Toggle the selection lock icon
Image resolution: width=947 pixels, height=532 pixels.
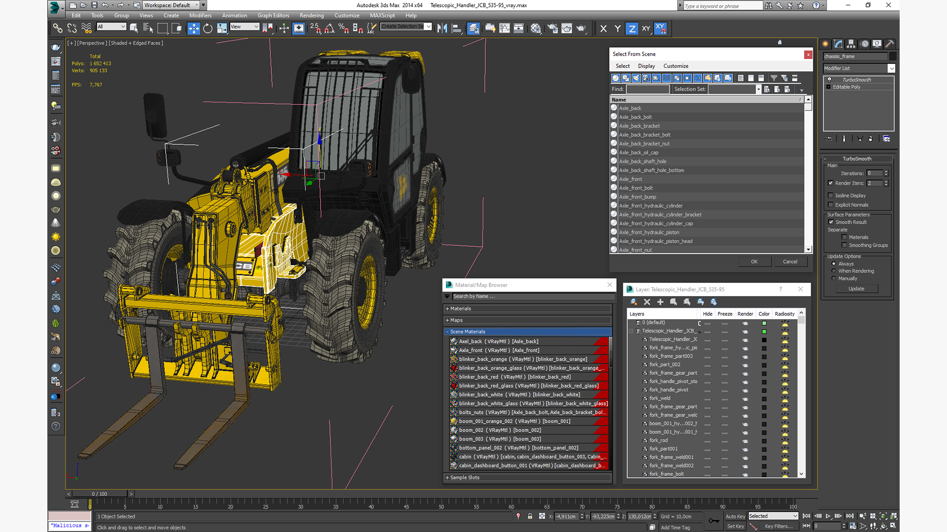point(530,516)
